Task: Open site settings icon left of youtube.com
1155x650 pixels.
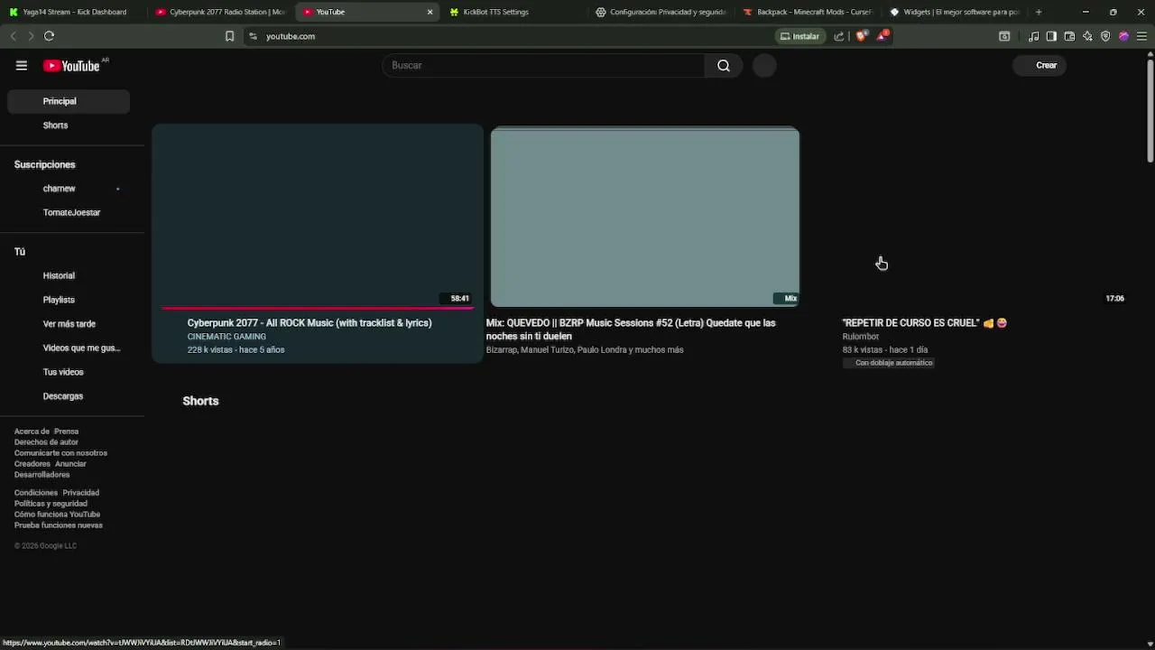Action: click(x=254, y=36)
